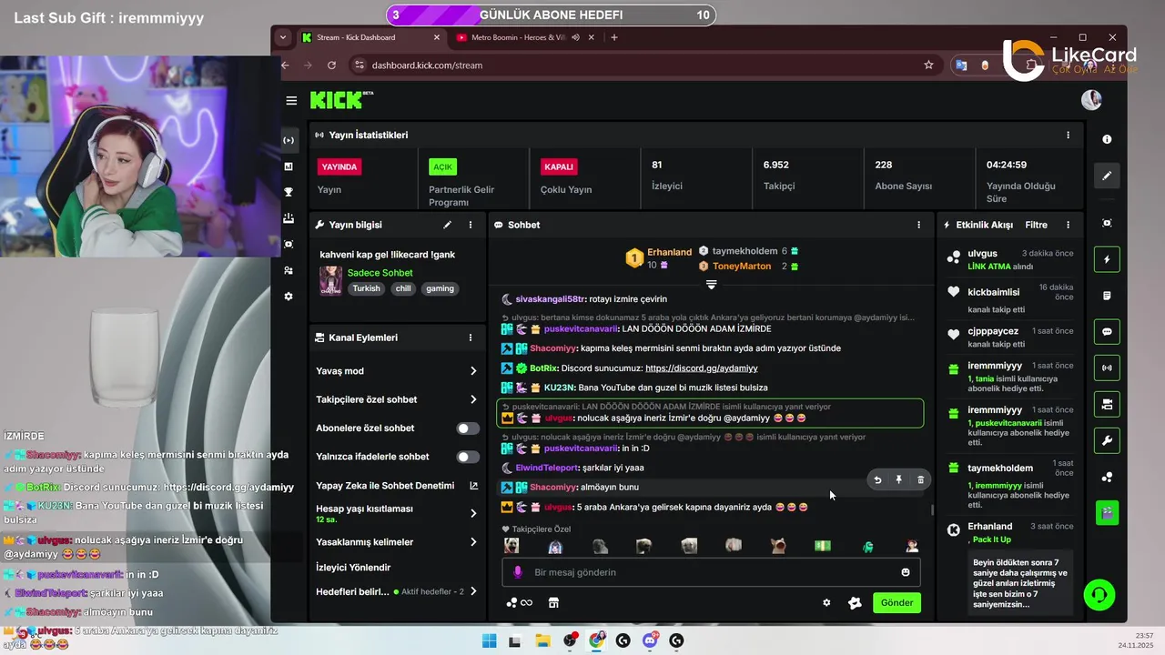1165x655 pixels.
Task: Expand Hesap yaşı kısıtlaması options
Action: 473,513
